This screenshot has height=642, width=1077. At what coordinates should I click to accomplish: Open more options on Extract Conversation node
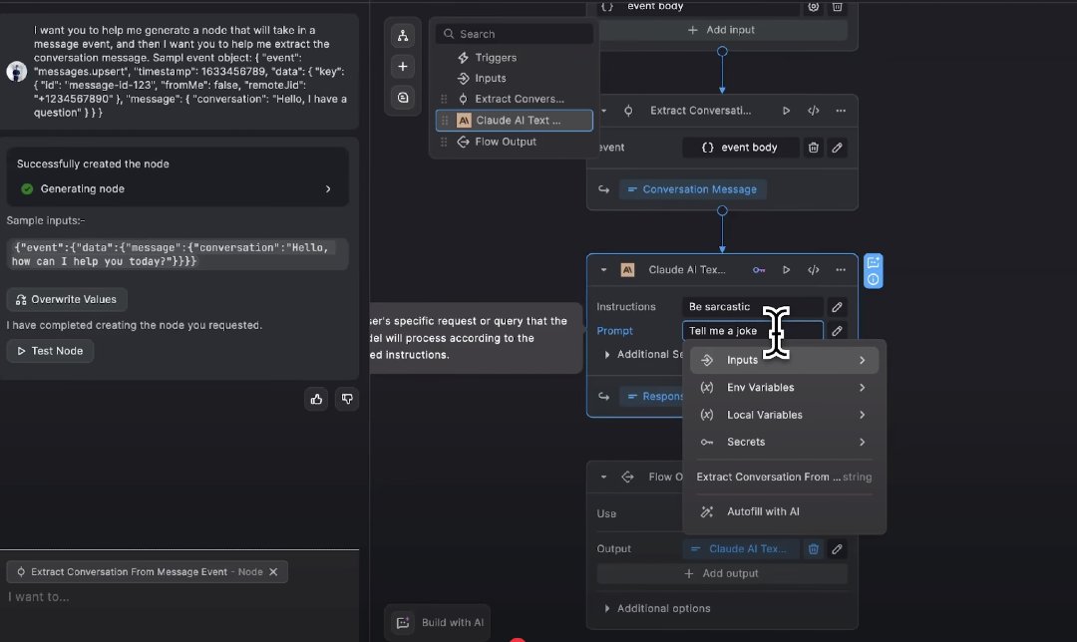(x=841, y=111)
